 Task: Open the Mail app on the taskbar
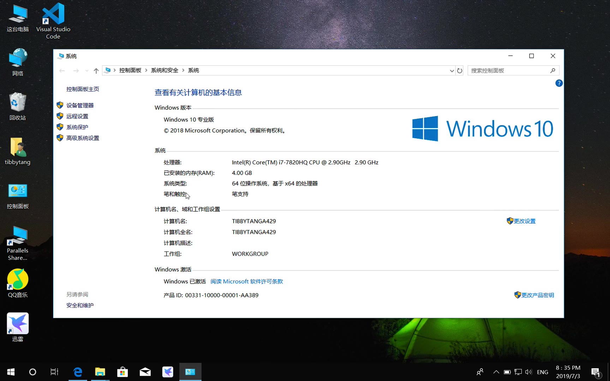click(x=145, y=372)
